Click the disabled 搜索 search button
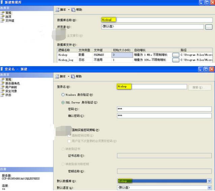 pos(200,87)
